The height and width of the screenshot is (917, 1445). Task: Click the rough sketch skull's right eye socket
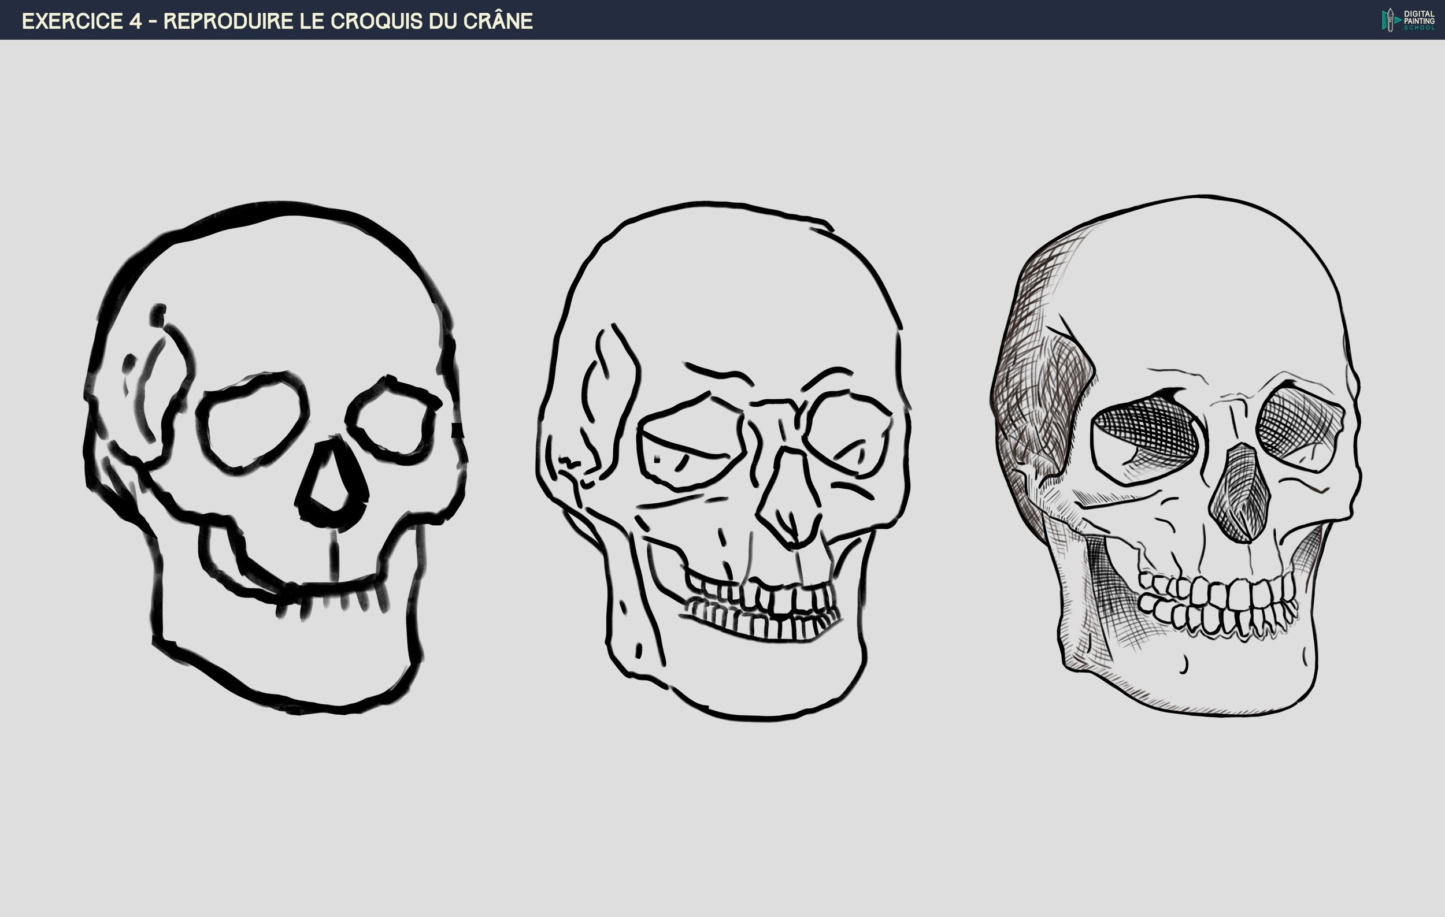pyautogui.click(x=394, y=421)
